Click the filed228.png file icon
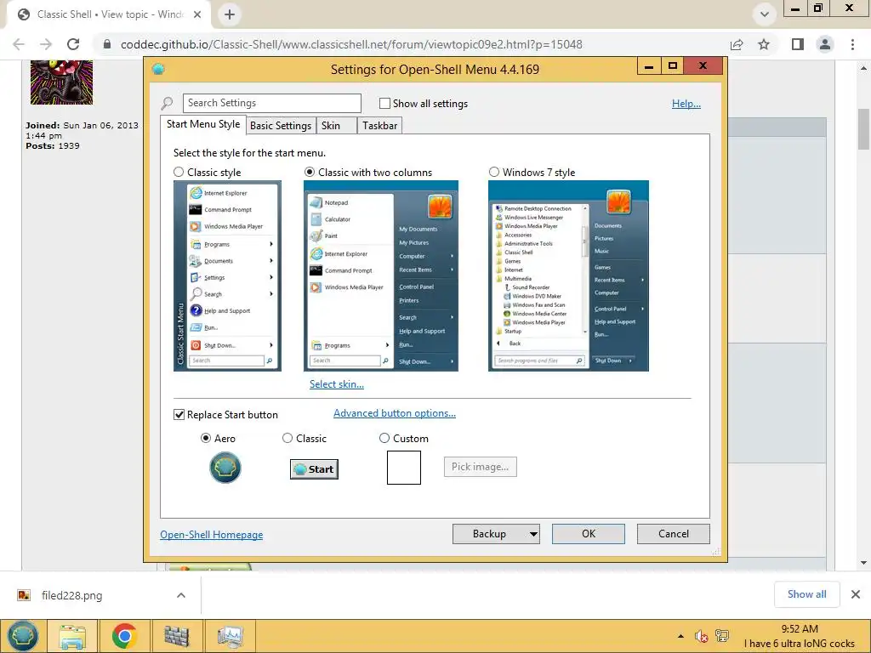This screenshot has height=653, width=871. (x=24, y=595)
